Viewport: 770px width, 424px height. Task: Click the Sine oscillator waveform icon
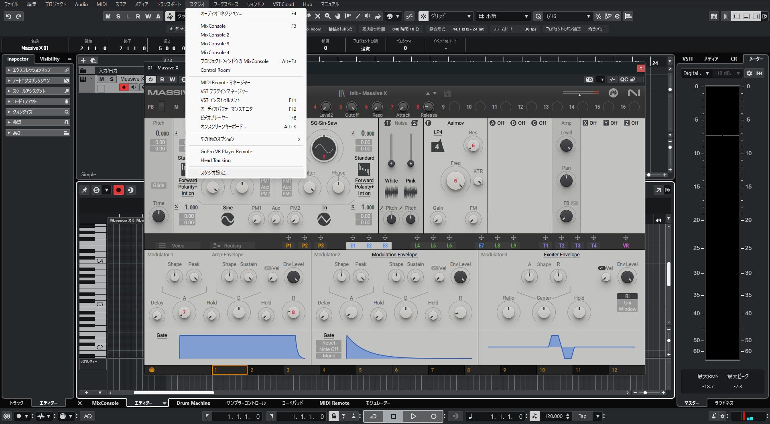[228, 219]
